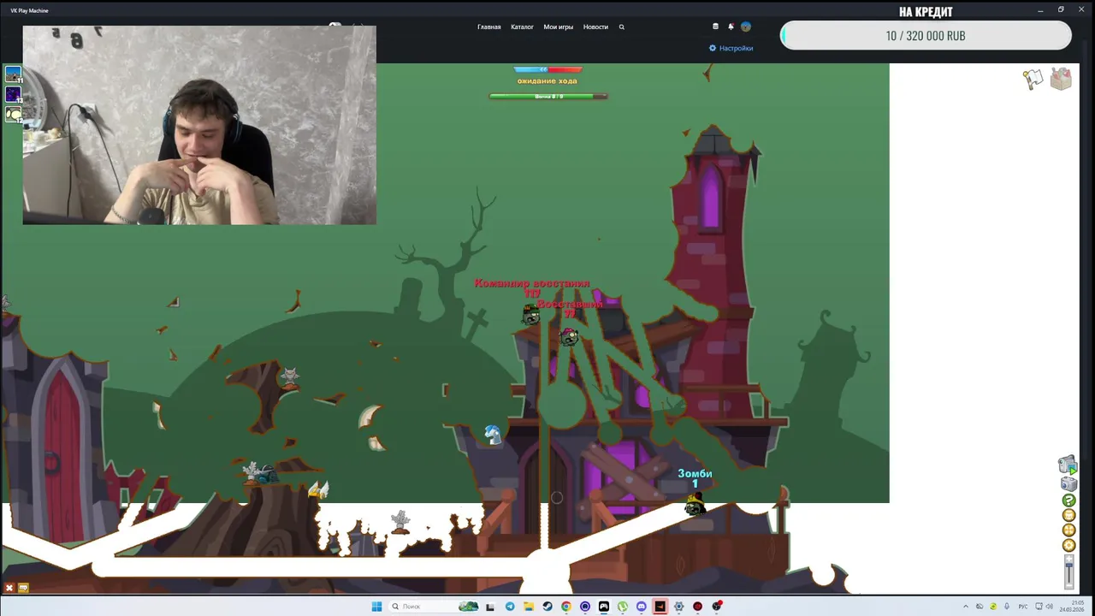The image size is (1095, 616).
Task: Switch the РУС input language
Action: coord(1023,607)
